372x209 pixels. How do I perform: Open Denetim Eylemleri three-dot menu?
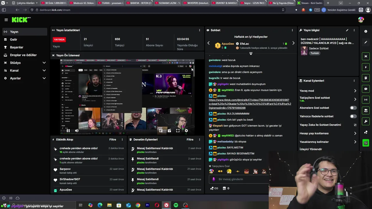[x=199, y=140]
